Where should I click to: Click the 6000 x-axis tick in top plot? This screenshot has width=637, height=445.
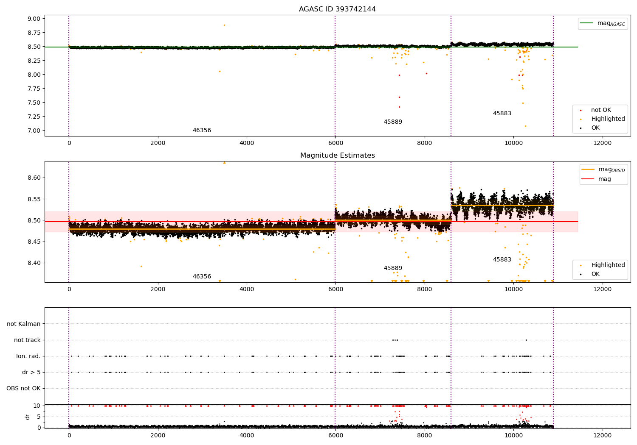(335, 143)
